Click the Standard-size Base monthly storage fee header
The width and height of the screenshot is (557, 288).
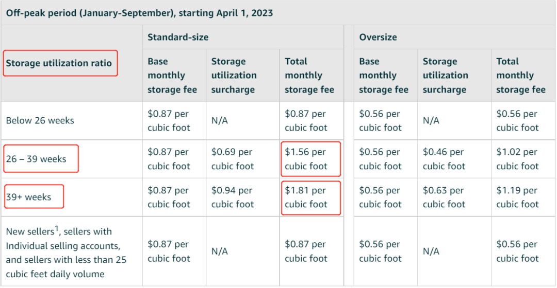tap(172, 76)
